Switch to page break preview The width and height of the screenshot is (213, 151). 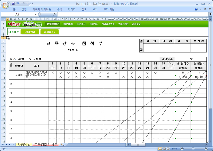point(169,148)
